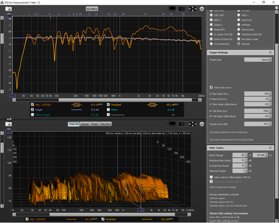The height and width of the screenshot is (223, 279).
Task: Click upper graph vertical zoom slider
Action: [x=2, y=38]
